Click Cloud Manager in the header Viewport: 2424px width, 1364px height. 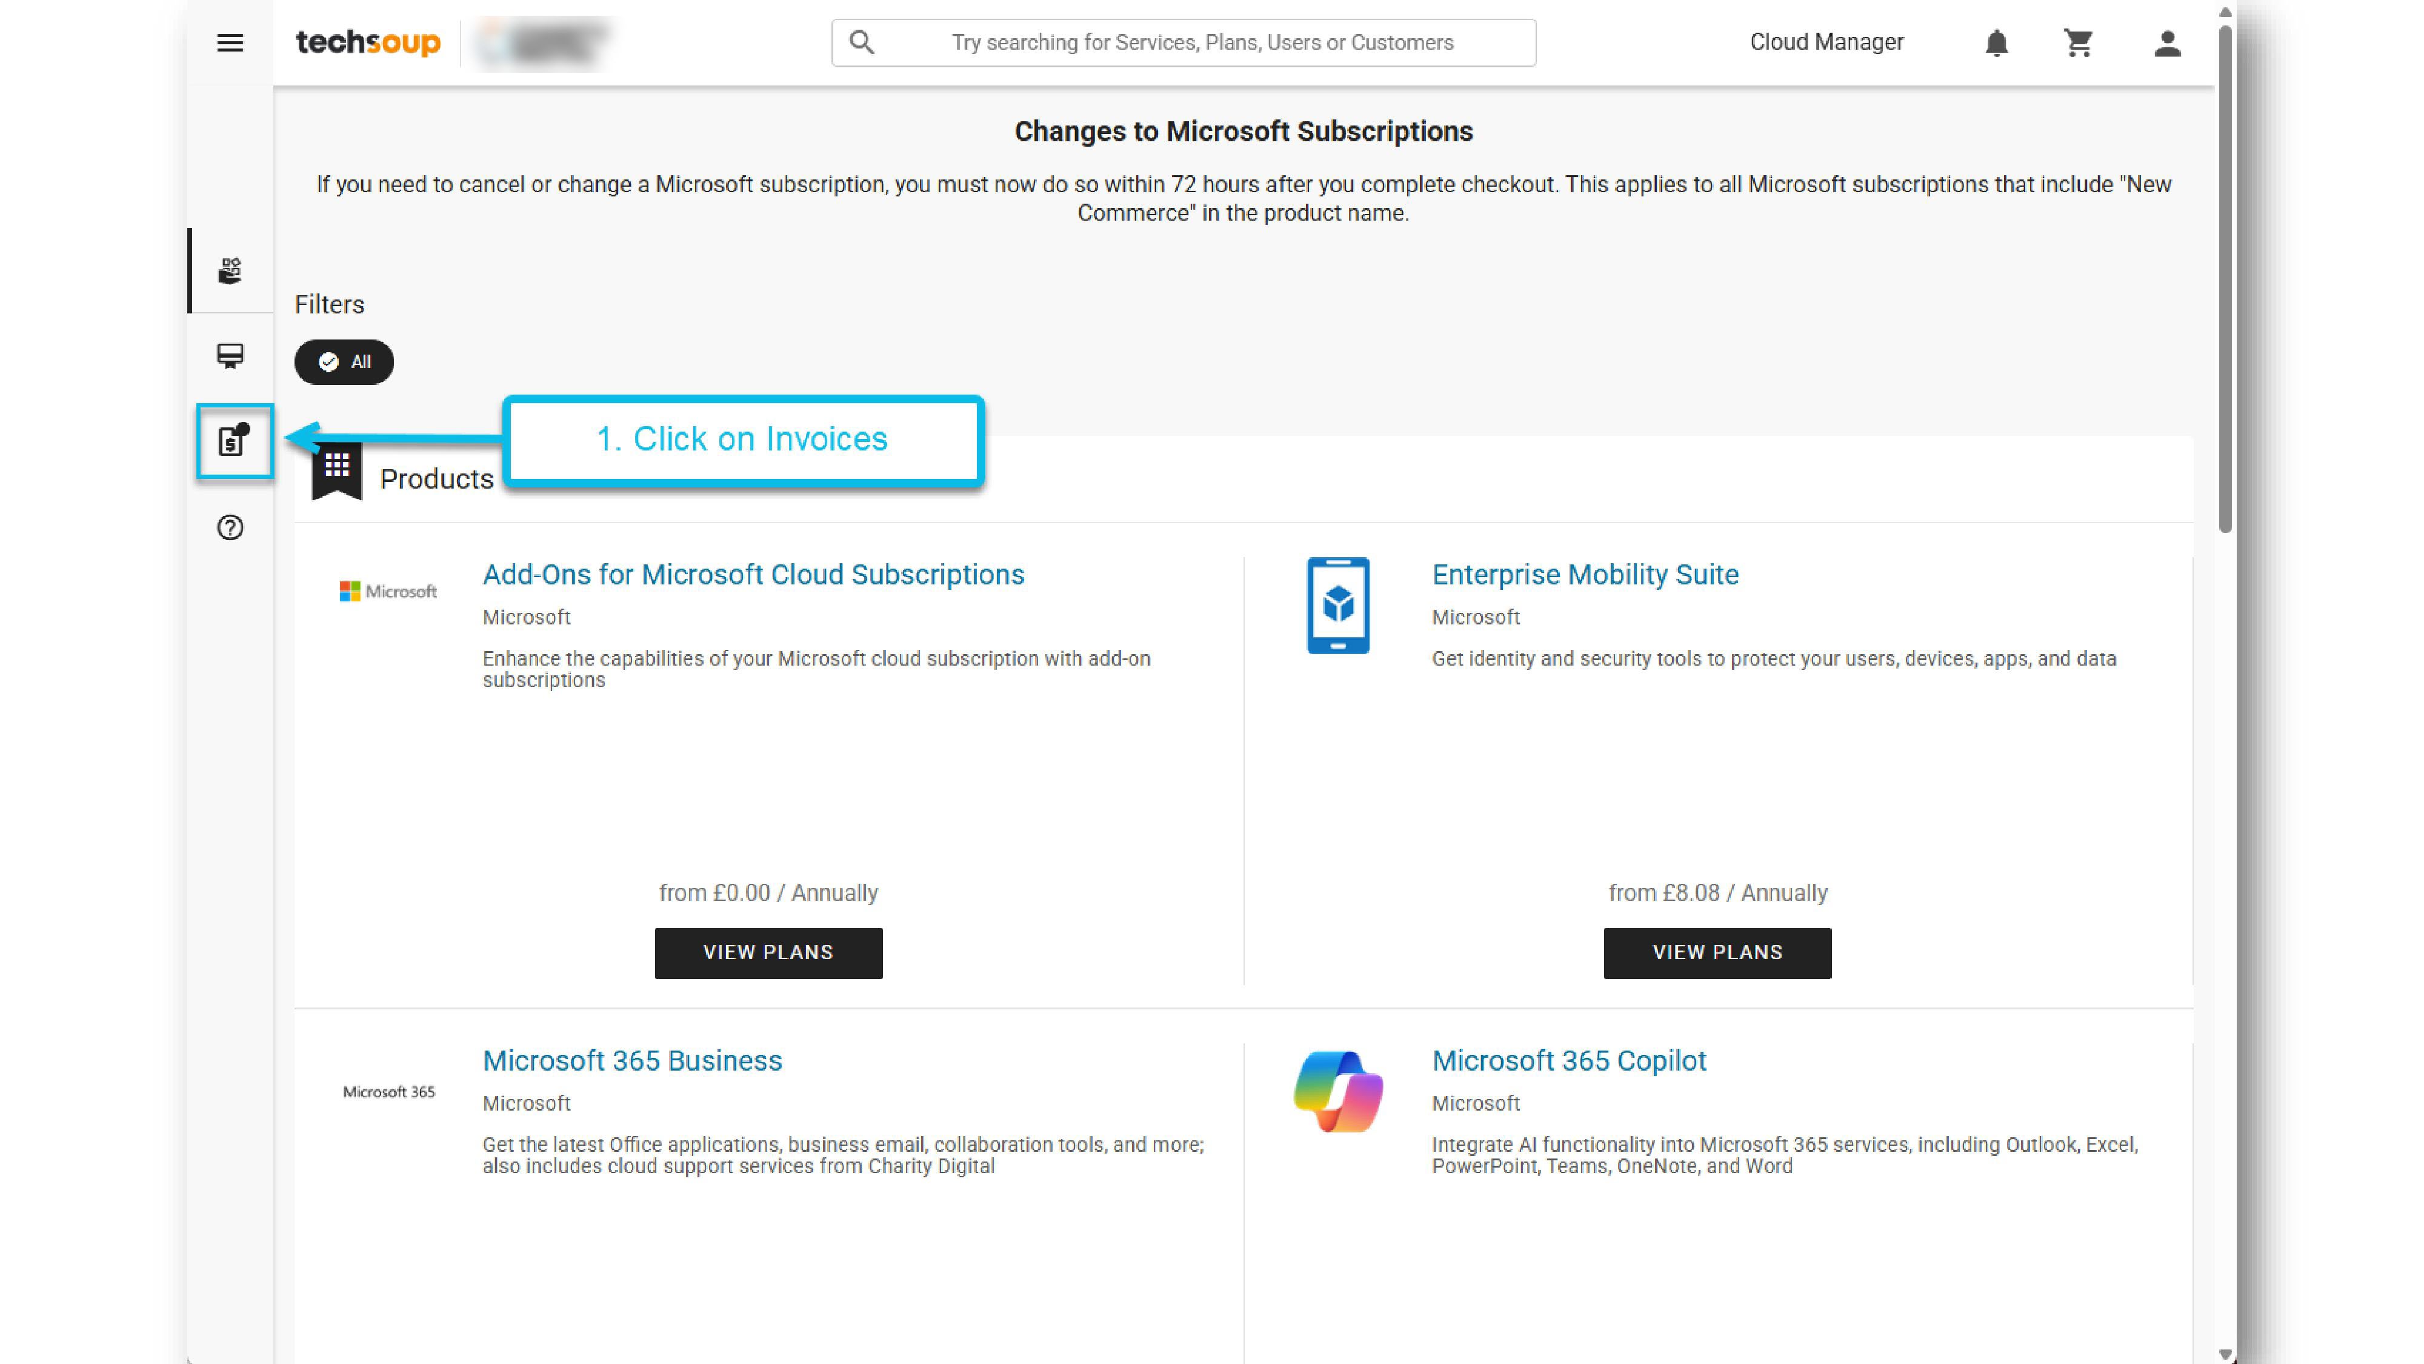pyautogui.click(x=1826, y=42)
